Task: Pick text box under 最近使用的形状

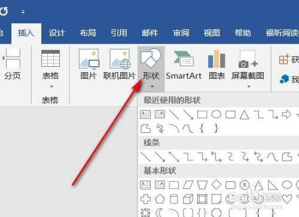Action: [x=145, y=114]
